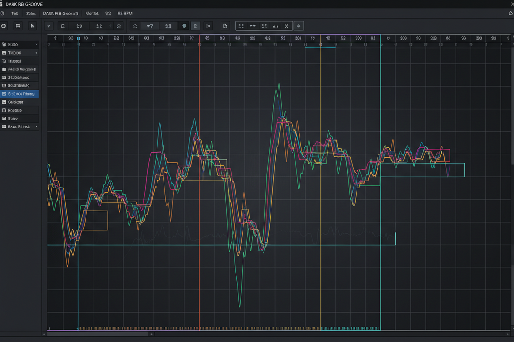Click the double up-triangles icon
The height and width of the screenshot is (342, 514).
click(275, 26)
